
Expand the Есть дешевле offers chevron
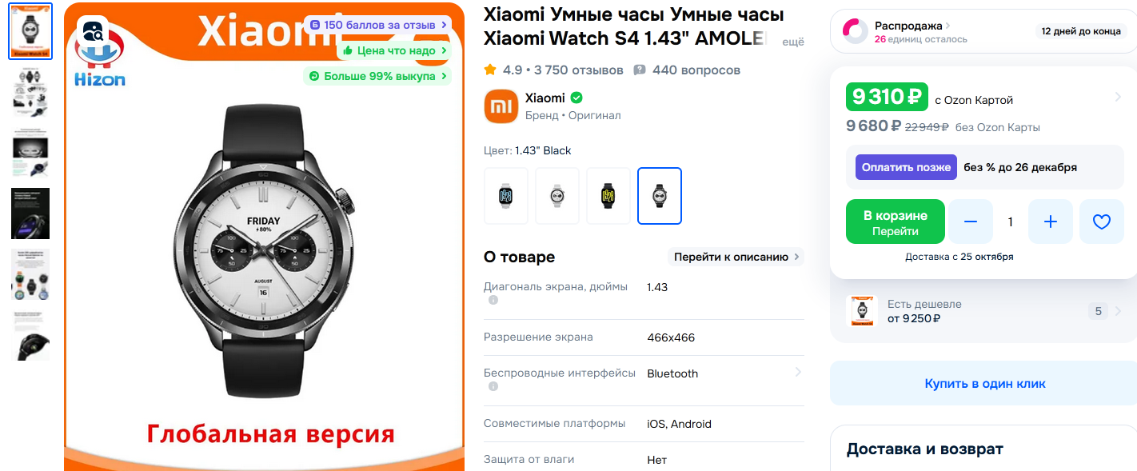(1118, 311)
